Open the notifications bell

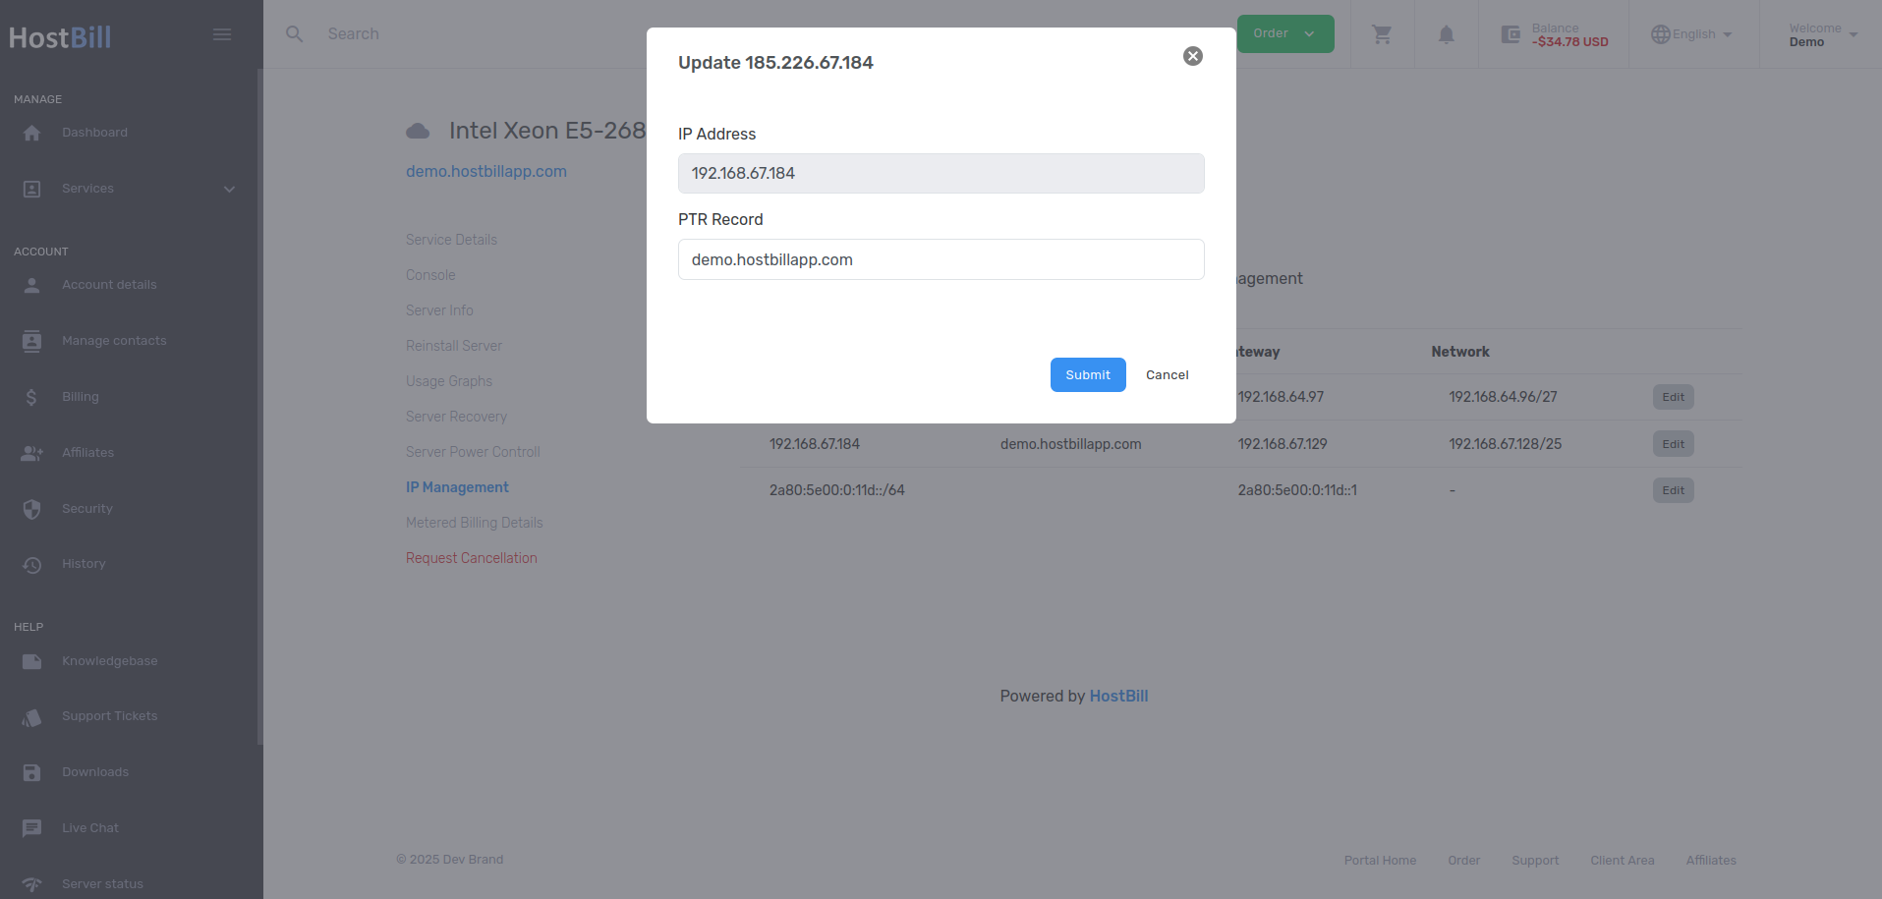[1446, 34]
